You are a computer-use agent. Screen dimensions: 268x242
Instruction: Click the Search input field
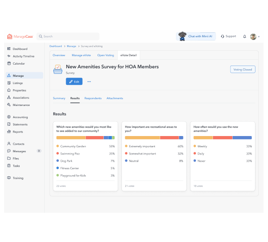click(68, 36)
